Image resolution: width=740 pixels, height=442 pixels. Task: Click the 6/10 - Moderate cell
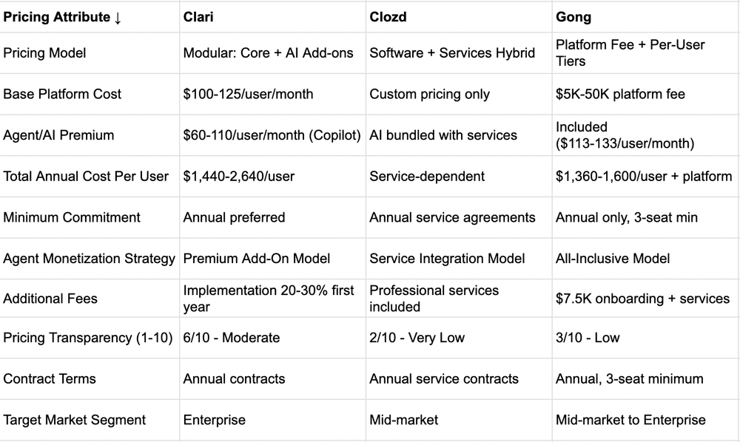point(272,337)
